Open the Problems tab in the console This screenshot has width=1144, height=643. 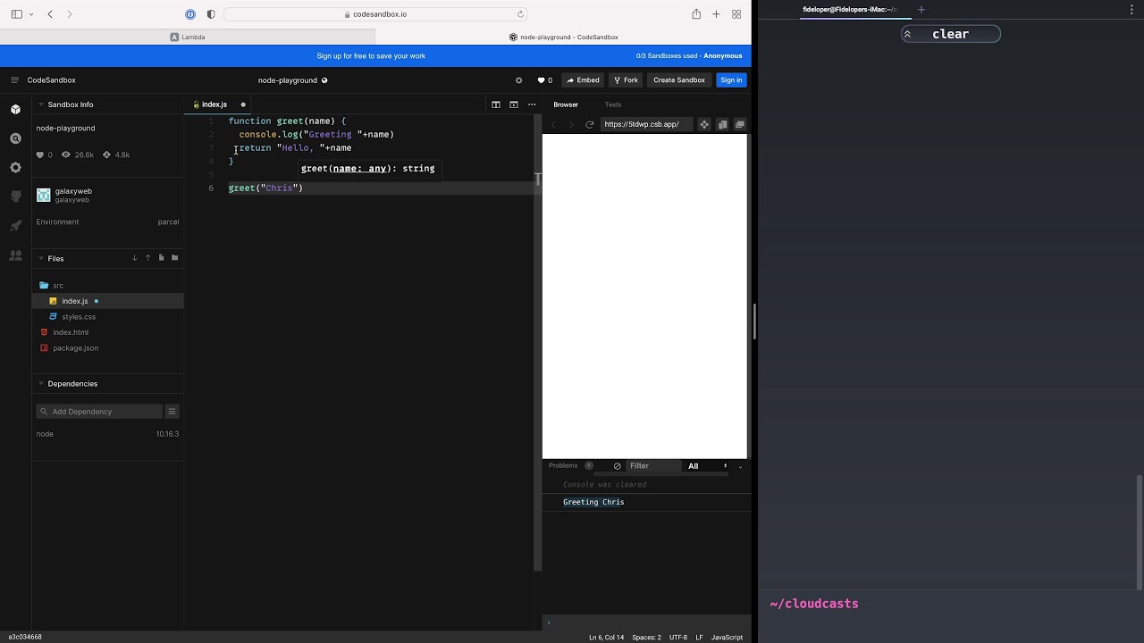click(x=563, y=466)
